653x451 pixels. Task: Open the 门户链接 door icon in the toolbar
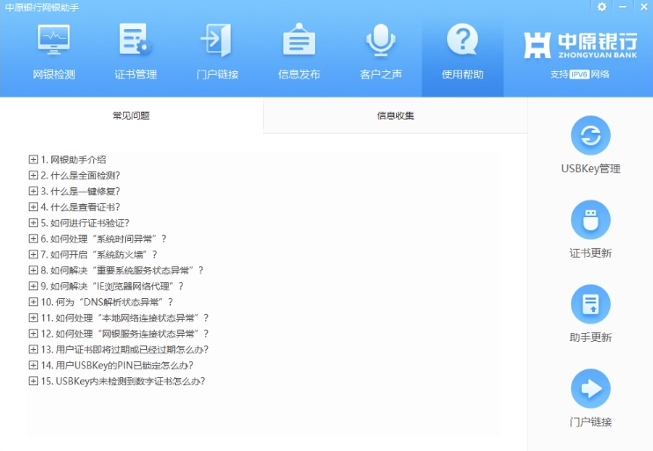click(x=216, y=40)
